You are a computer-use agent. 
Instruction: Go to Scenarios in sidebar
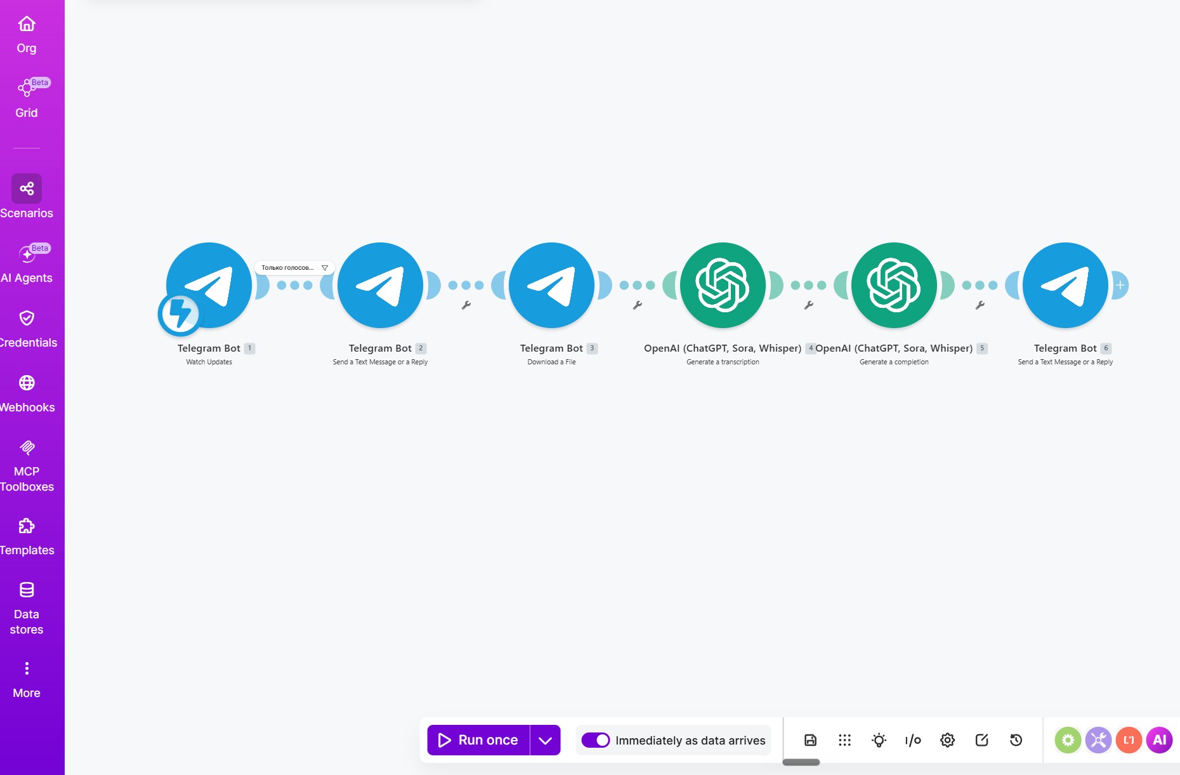(x=27, y=197)
